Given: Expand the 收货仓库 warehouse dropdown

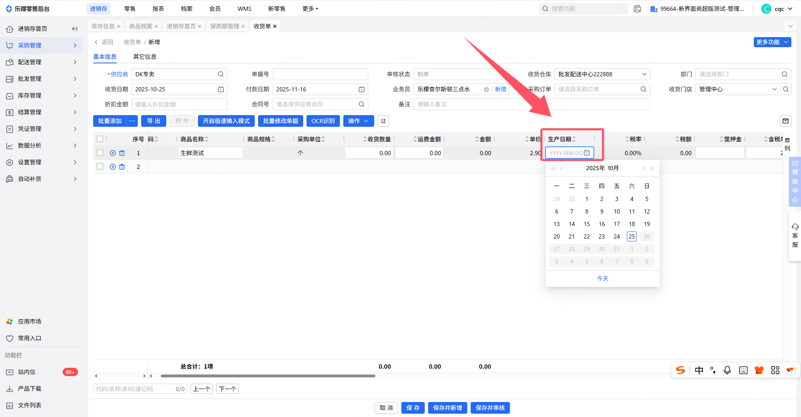Looking at the screenshot, I should pos(644,74).
